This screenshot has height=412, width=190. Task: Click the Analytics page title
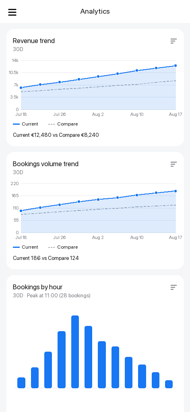coord(95,12)
